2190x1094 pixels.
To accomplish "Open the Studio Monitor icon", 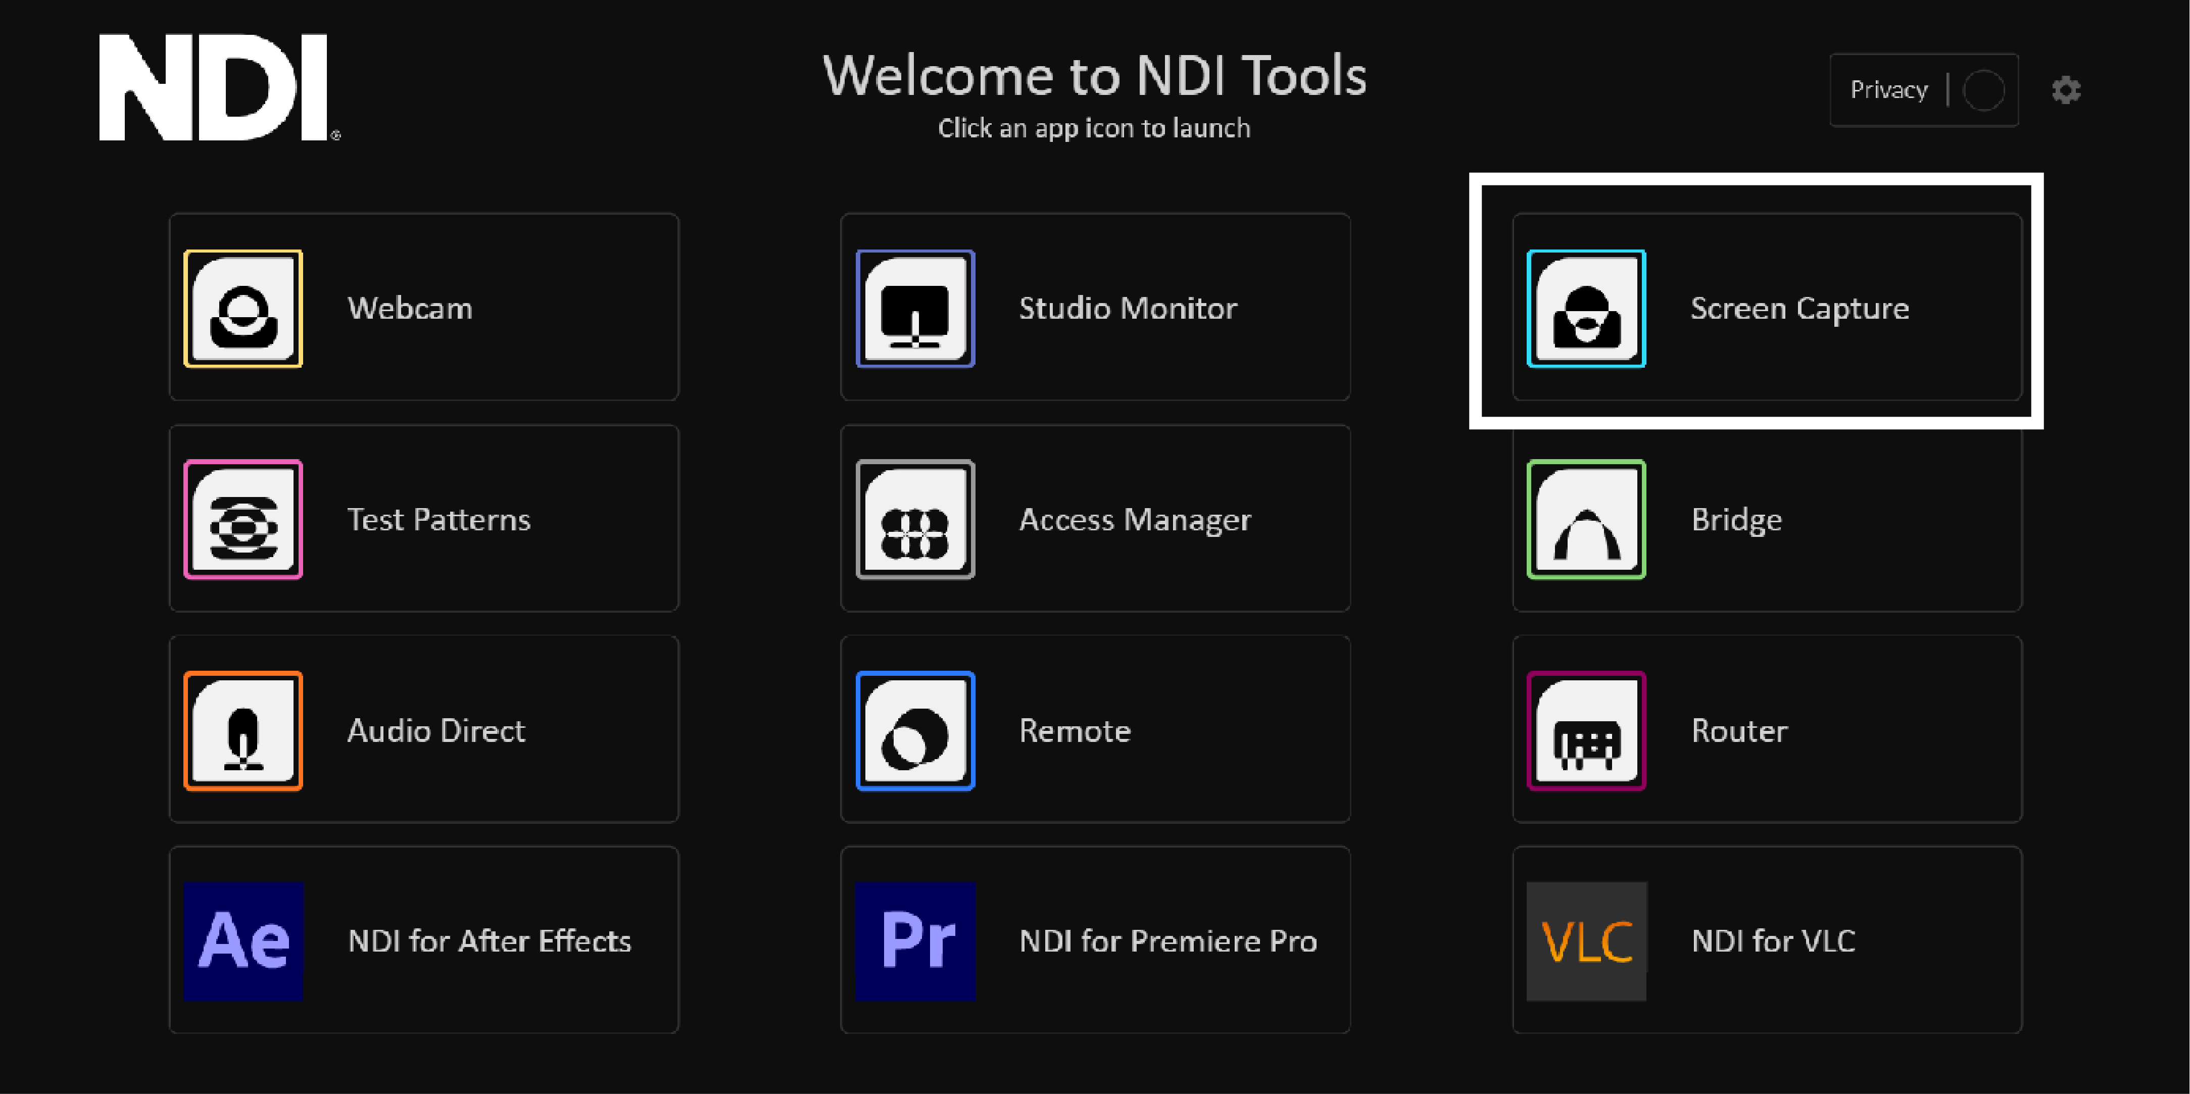I will tap(914, 308).
